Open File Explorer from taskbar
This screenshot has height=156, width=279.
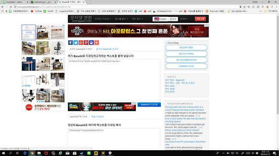[39, 153]
